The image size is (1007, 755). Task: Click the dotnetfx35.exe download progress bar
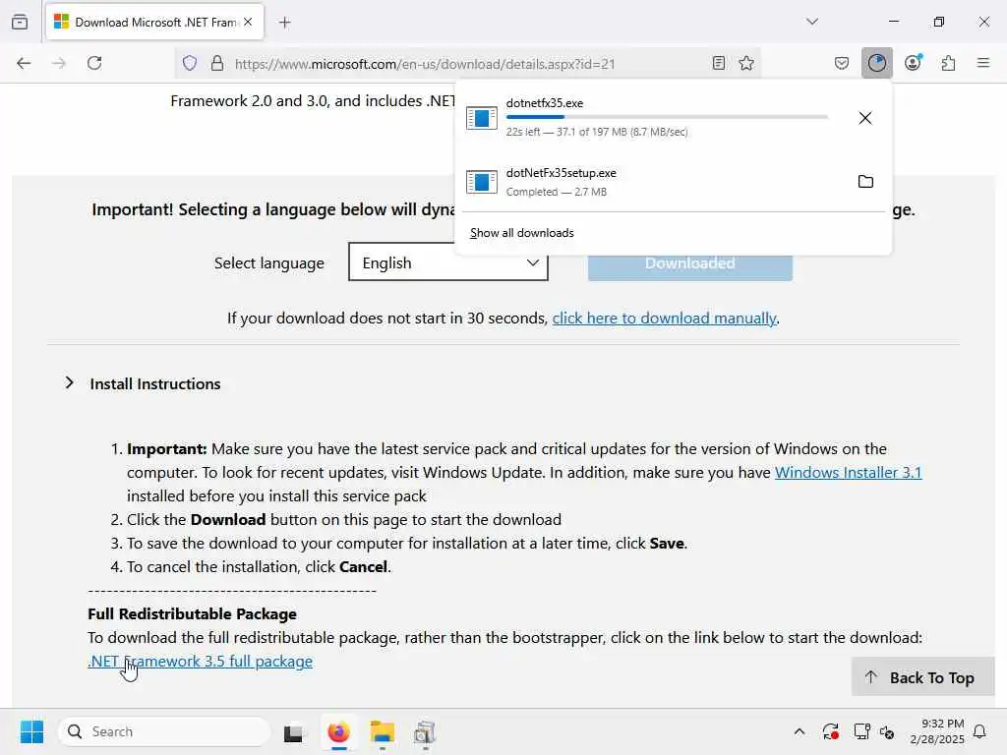click(668, 117)
